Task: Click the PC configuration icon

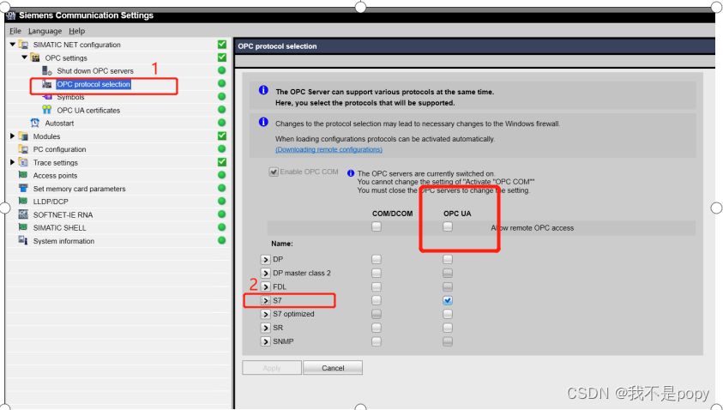Action: pos(23,149)
